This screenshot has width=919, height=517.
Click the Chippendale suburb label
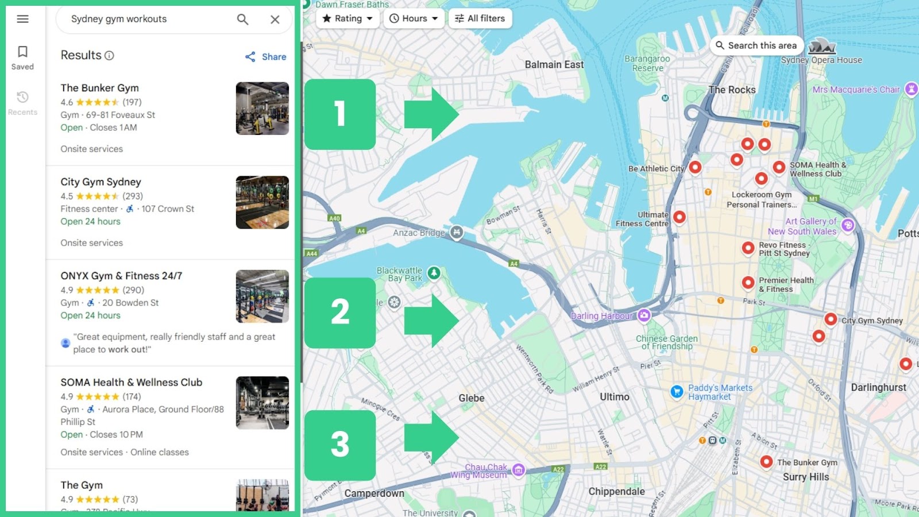point(617,492)
